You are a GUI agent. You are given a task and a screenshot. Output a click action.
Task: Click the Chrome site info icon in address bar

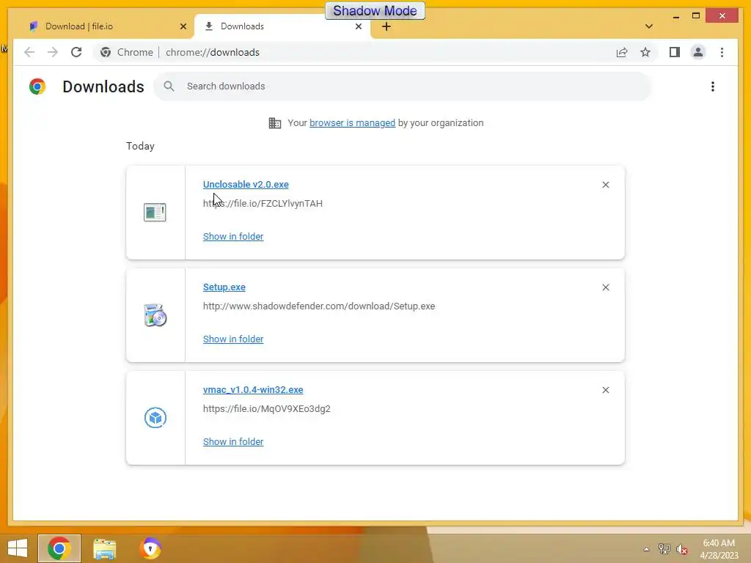pyautogui.click(x=106, y=52)
